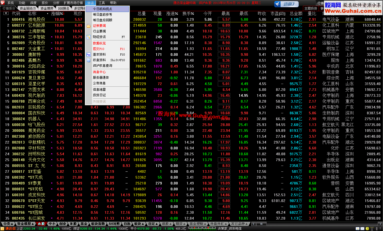Select stock row 002435 长江润发
Viewport: 383px width, 231px height.
tap(191, 218)
